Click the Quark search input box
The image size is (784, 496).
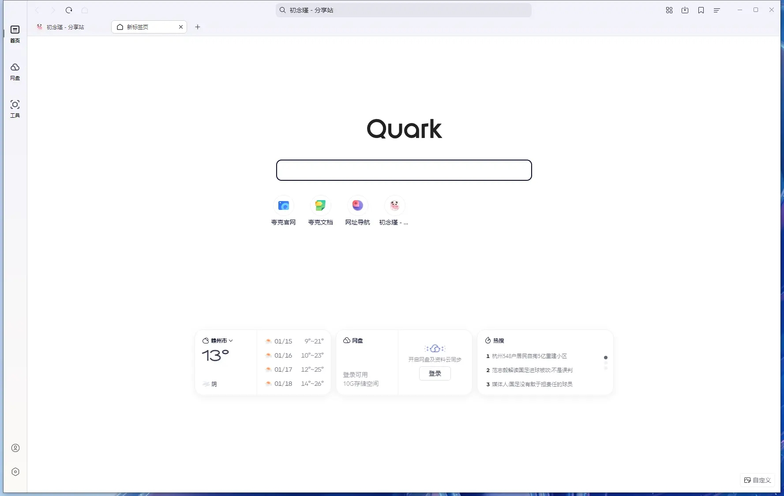(404, 170)
